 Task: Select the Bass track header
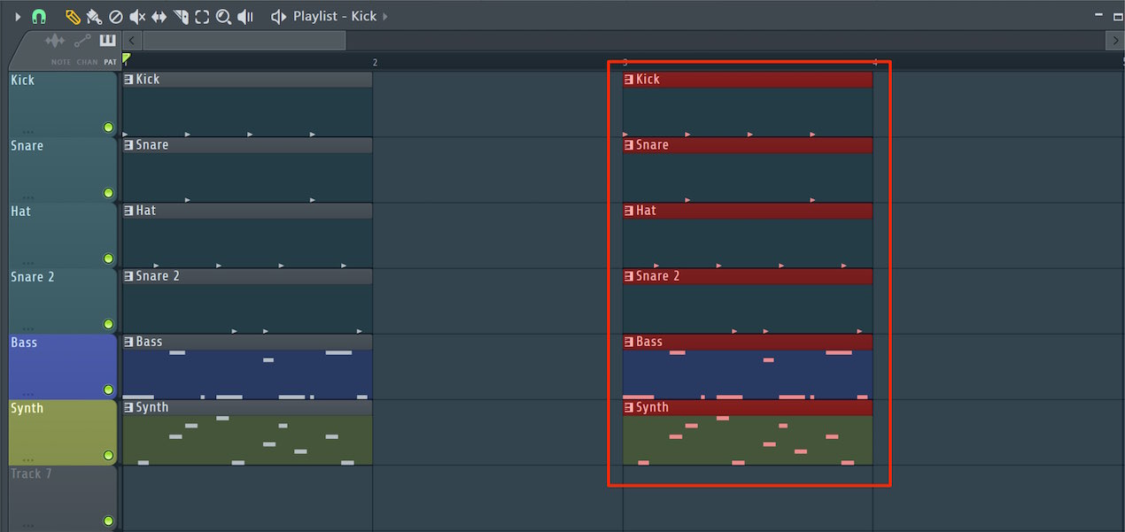(63, 366)
